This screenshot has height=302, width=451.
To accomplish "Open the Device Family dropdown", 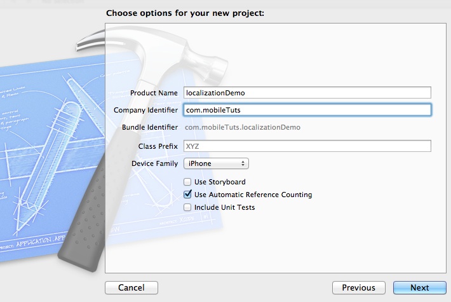I will tap(217, 164).
